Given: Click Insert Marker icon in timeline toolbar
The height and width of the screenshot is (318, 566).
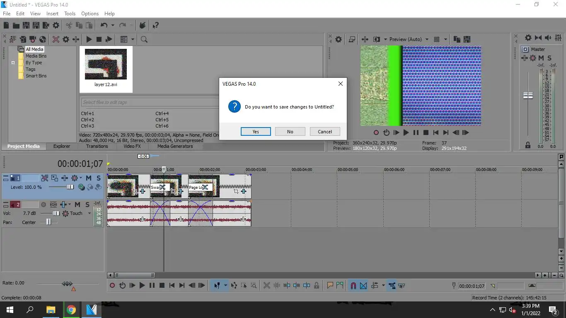Looking at the screenshot, I should pyautogui.click(x=330, y=285).
